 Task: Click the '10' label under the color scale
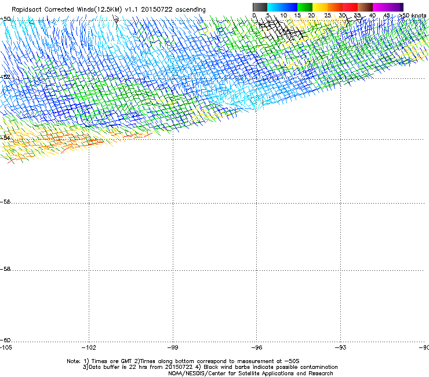click(283, 16)
